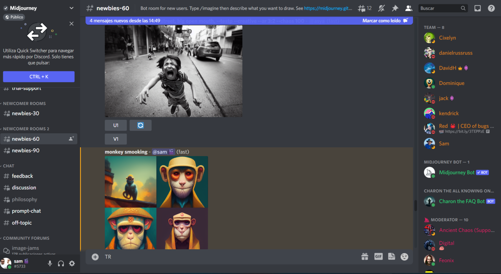Image resolution: width=501 pixels, height=274 pixels.
Task: Select member Feonix
Action: 459,260
